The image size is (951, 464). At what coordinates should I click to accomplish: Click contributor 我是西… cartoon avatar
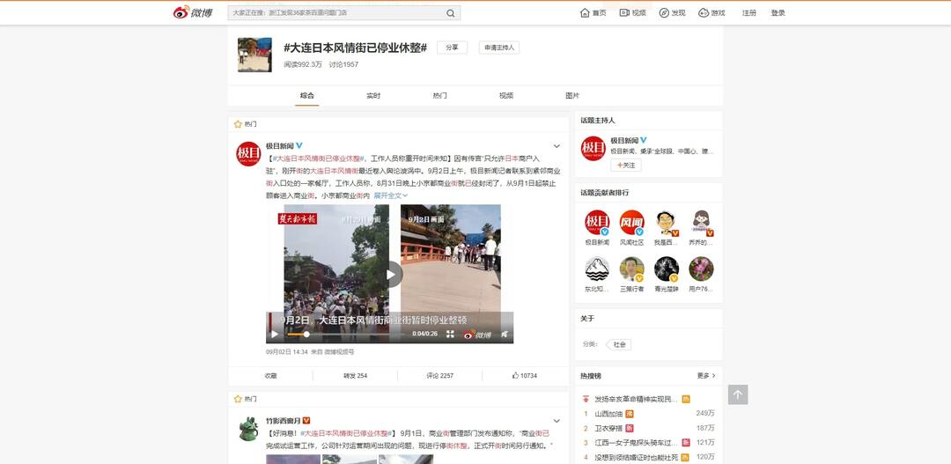[x=667, y=223]
